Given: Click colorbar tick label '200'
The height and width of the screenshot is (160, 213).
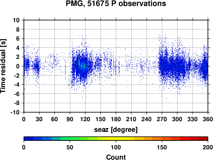Looking at the screenshot, I should tap(208, 147).
